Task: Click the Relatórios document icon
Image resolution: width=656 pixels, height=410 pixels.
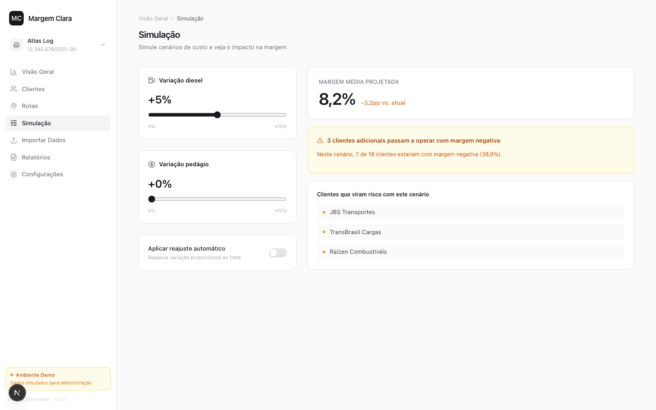Action: 14,157
